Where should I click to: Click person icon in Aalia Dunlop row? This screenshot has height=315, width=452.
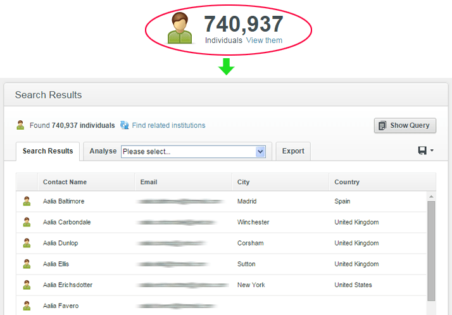27,243
